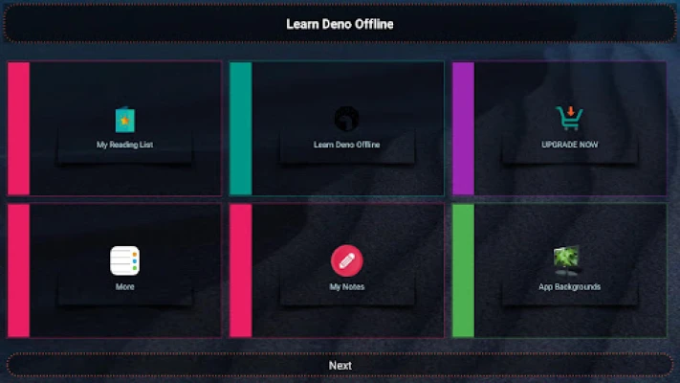This screenshot has width=680, height=383.
Task: Tap pink color strip on More tile
Action: [18, 270]
